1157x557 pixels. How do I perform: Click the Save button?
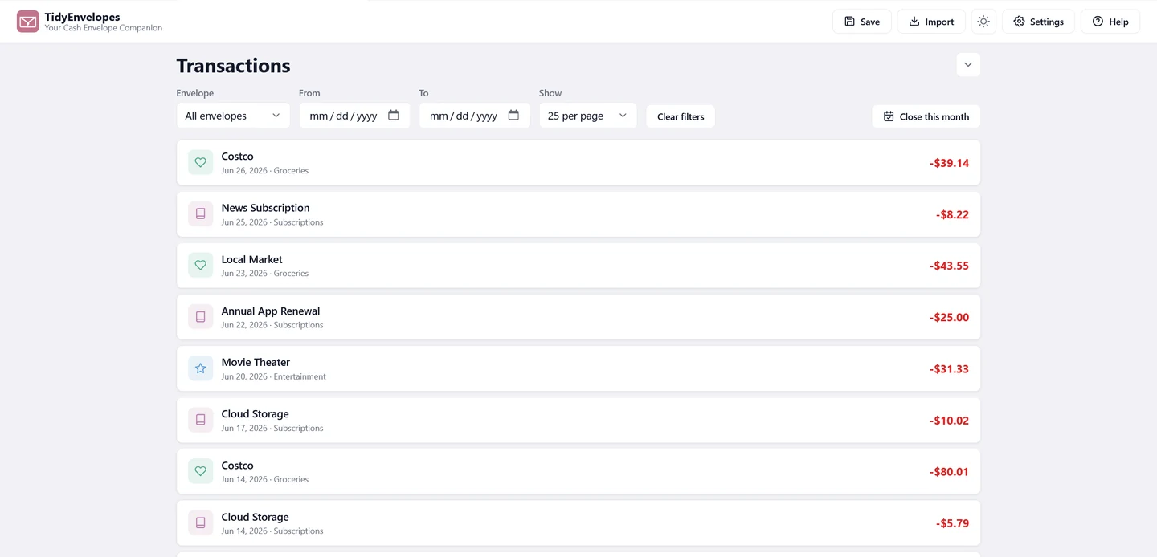coord(862,22)
